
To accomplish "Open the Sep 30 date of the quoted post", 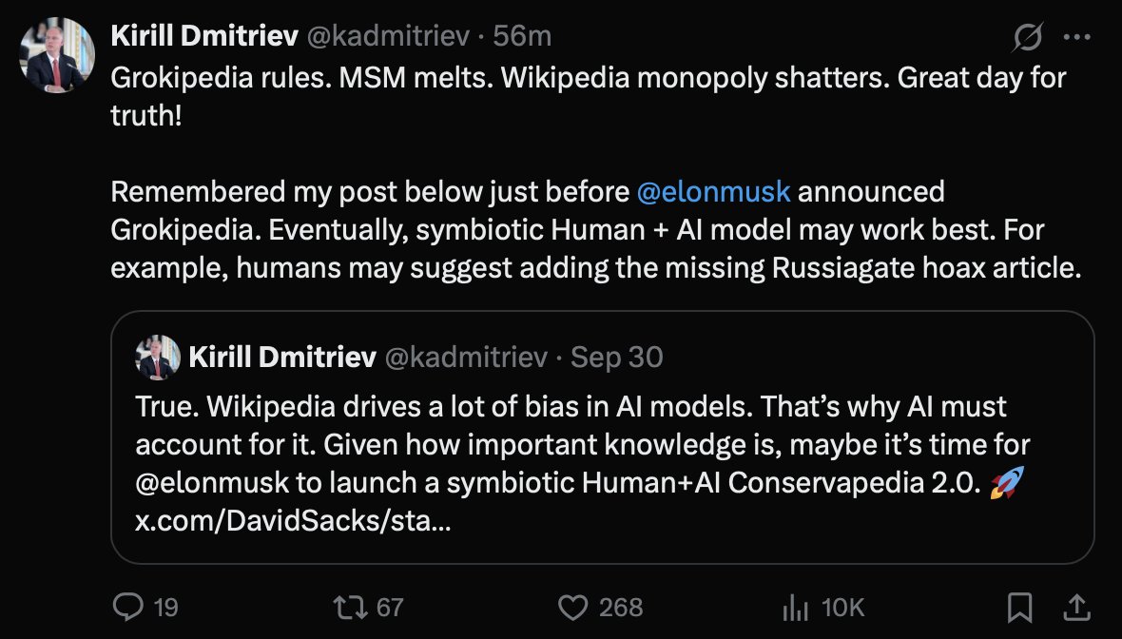I will tap(617, 358).
